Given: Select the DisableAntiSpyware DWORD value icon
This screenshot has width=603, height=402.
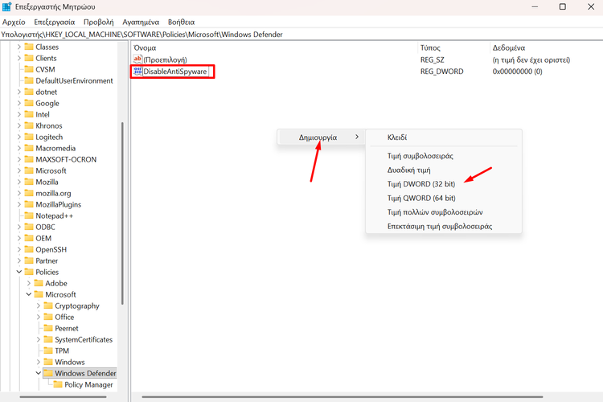Looking at the screenshot, I should click(137, 72).
